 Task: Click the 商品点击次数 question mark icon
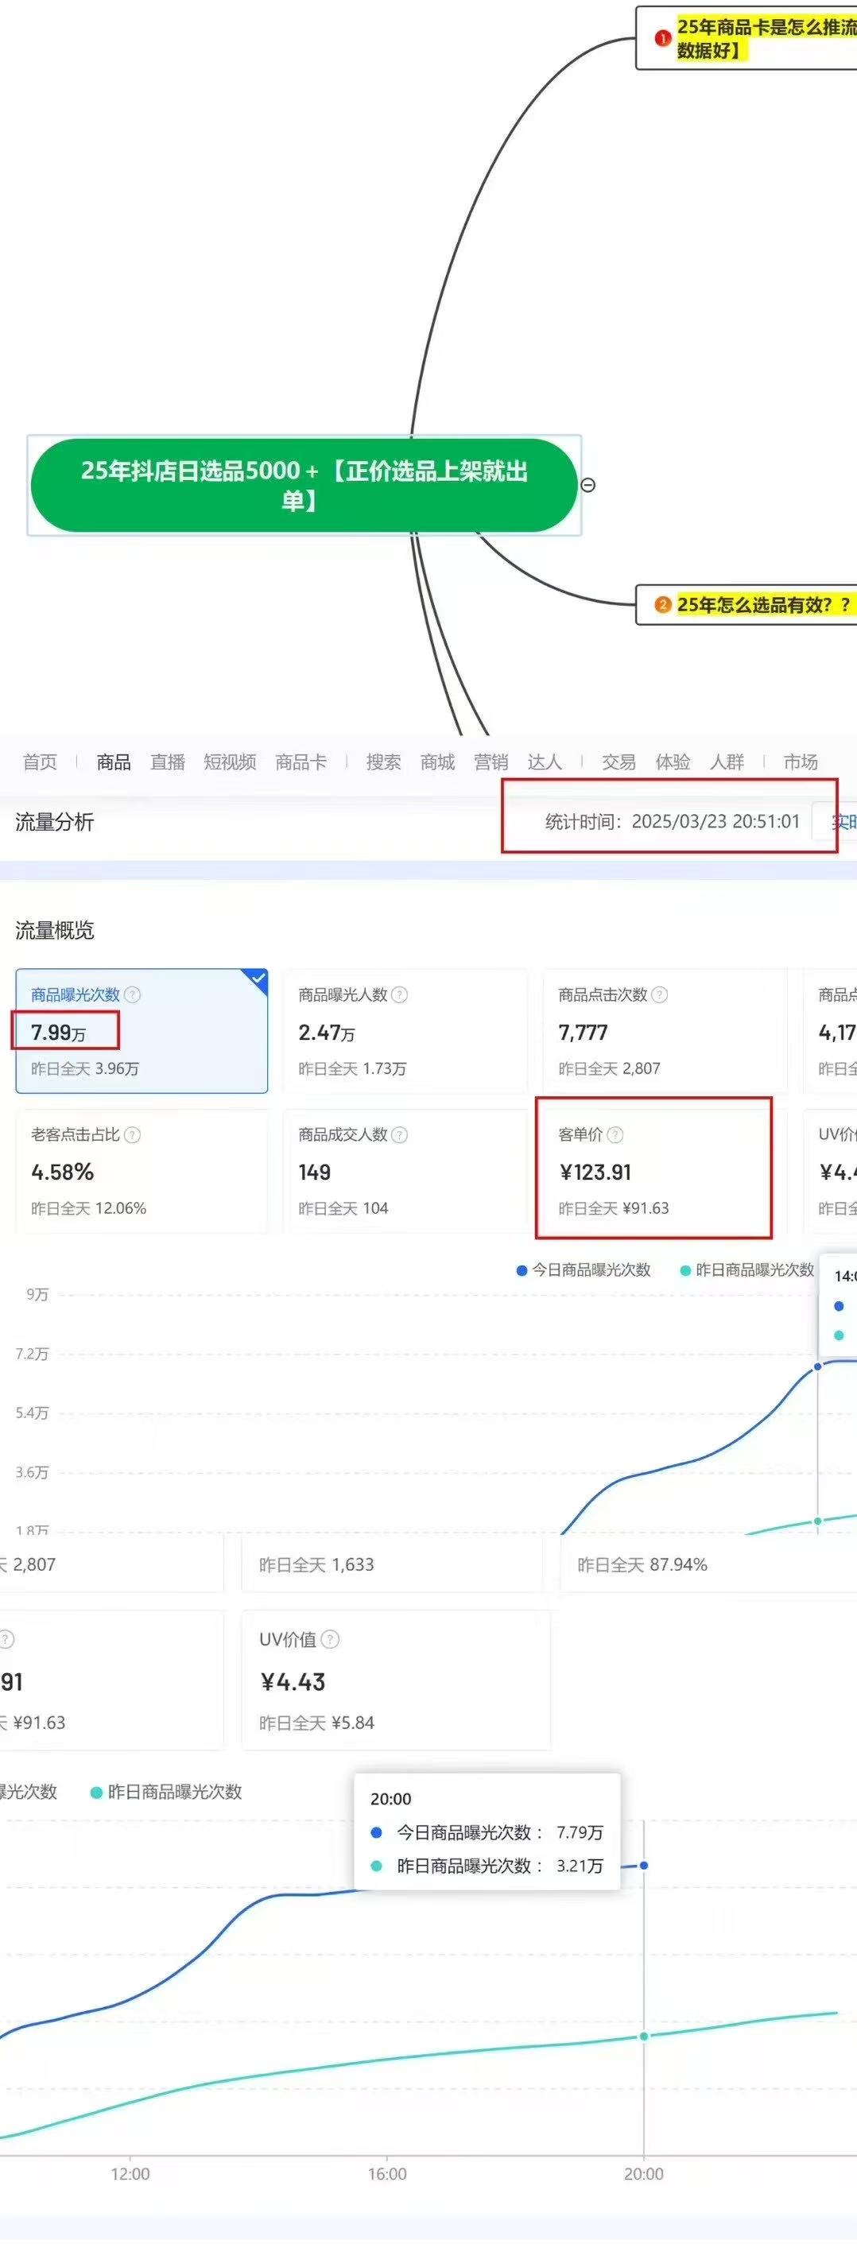tap(660, 995)
